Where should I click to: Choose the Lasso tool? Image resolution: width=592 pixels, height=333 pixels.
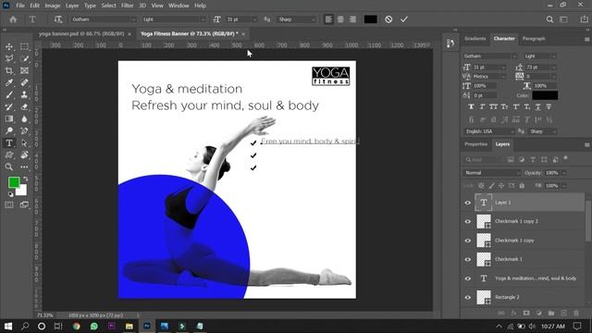9,58
